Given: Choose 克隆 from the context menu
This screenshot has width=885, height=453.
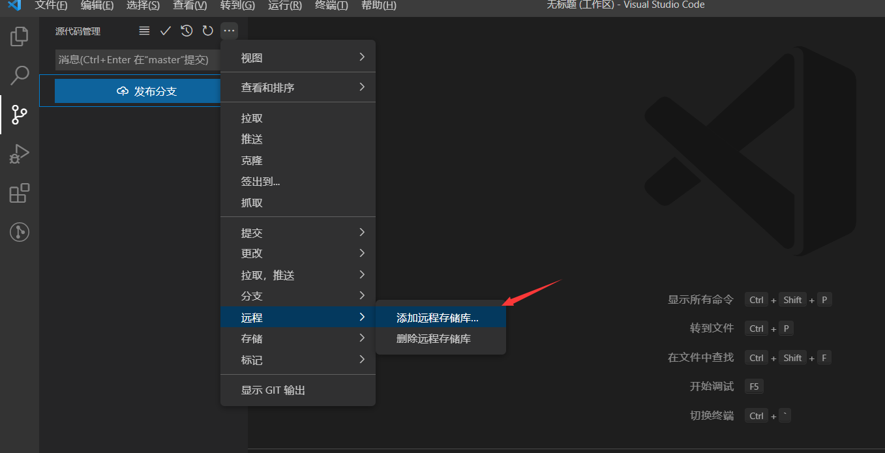Looking at the screenshot, I should click(x=298, y=160).
